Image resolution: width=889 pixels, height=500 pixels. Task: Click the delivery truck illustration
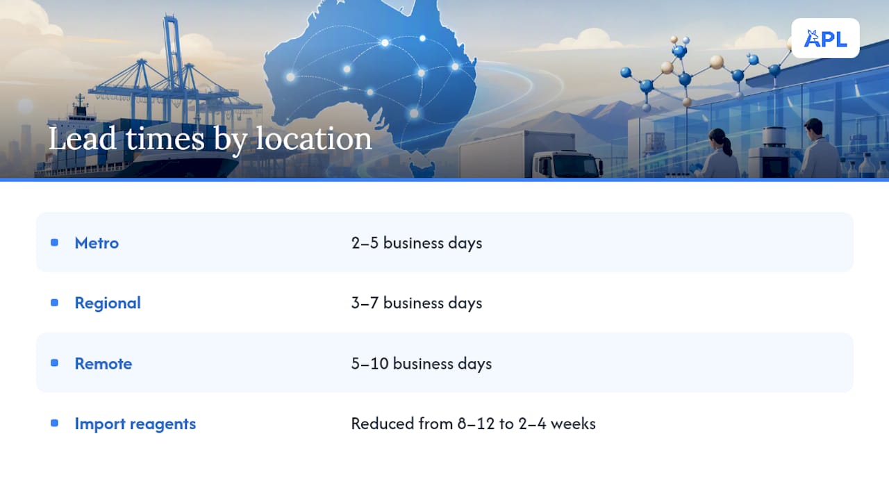531,154
